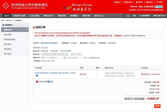Click the 我的账户 header bullet icon
The image size is (167, 112).
tap(3, 25)
